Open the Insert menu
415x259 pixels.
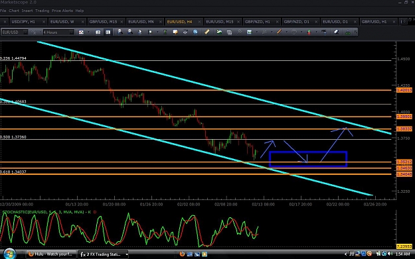pos(27,11)
